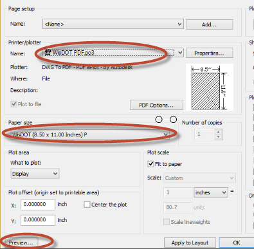The height and width of the screenshot is (249, 254).
Task: Click the scale inches value field
Action: pos(178,192)
